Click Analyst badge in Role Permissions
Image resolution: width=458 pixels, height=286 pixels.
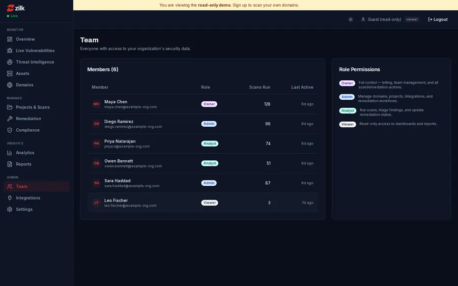click(348, 110)
